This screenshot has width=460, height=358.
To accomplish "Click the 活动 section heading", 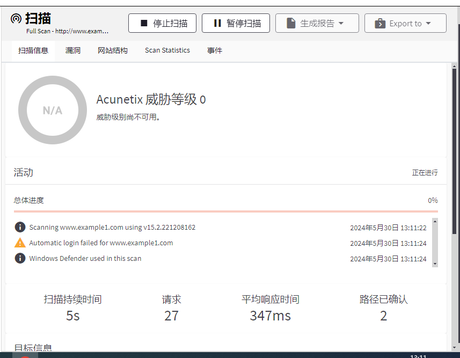I will (x=23, y=172).
